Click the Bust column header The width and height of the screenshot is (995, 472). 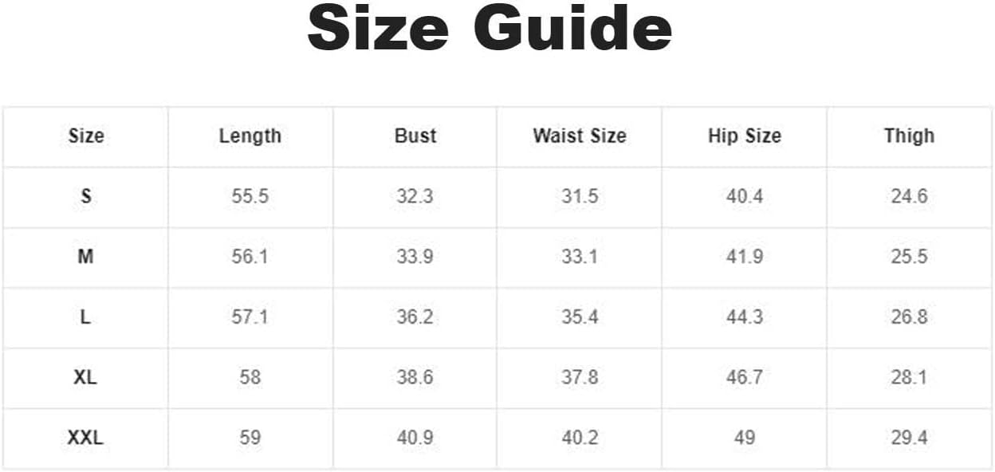(415, 136)
